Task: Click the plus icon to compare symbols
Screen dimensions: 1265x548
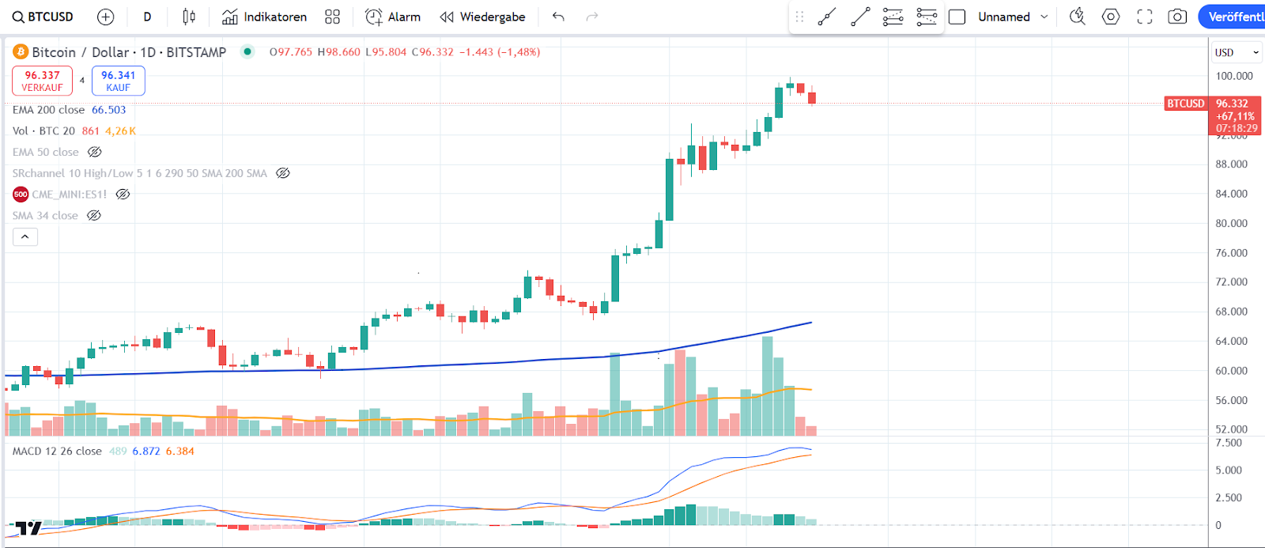Action: [105, 17]
